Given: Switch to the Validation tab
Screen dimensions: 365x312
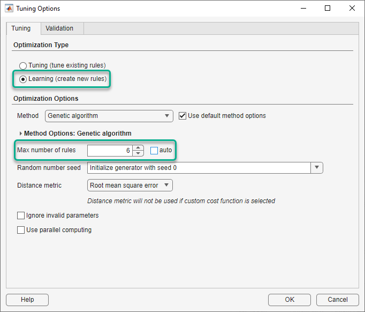Looking at the screenshot, I should [62, 28].
